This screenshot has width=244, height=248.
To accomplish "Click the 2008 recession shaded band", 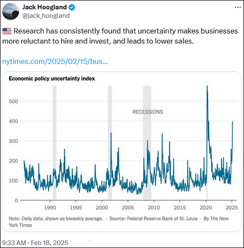I will pos(147,142).
